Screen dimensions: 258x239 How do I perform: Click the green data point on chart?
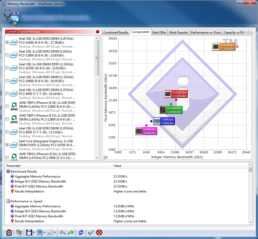171,104
